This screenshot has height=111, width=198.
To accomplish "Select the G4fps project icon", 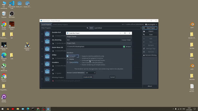I will click(47, 56).
